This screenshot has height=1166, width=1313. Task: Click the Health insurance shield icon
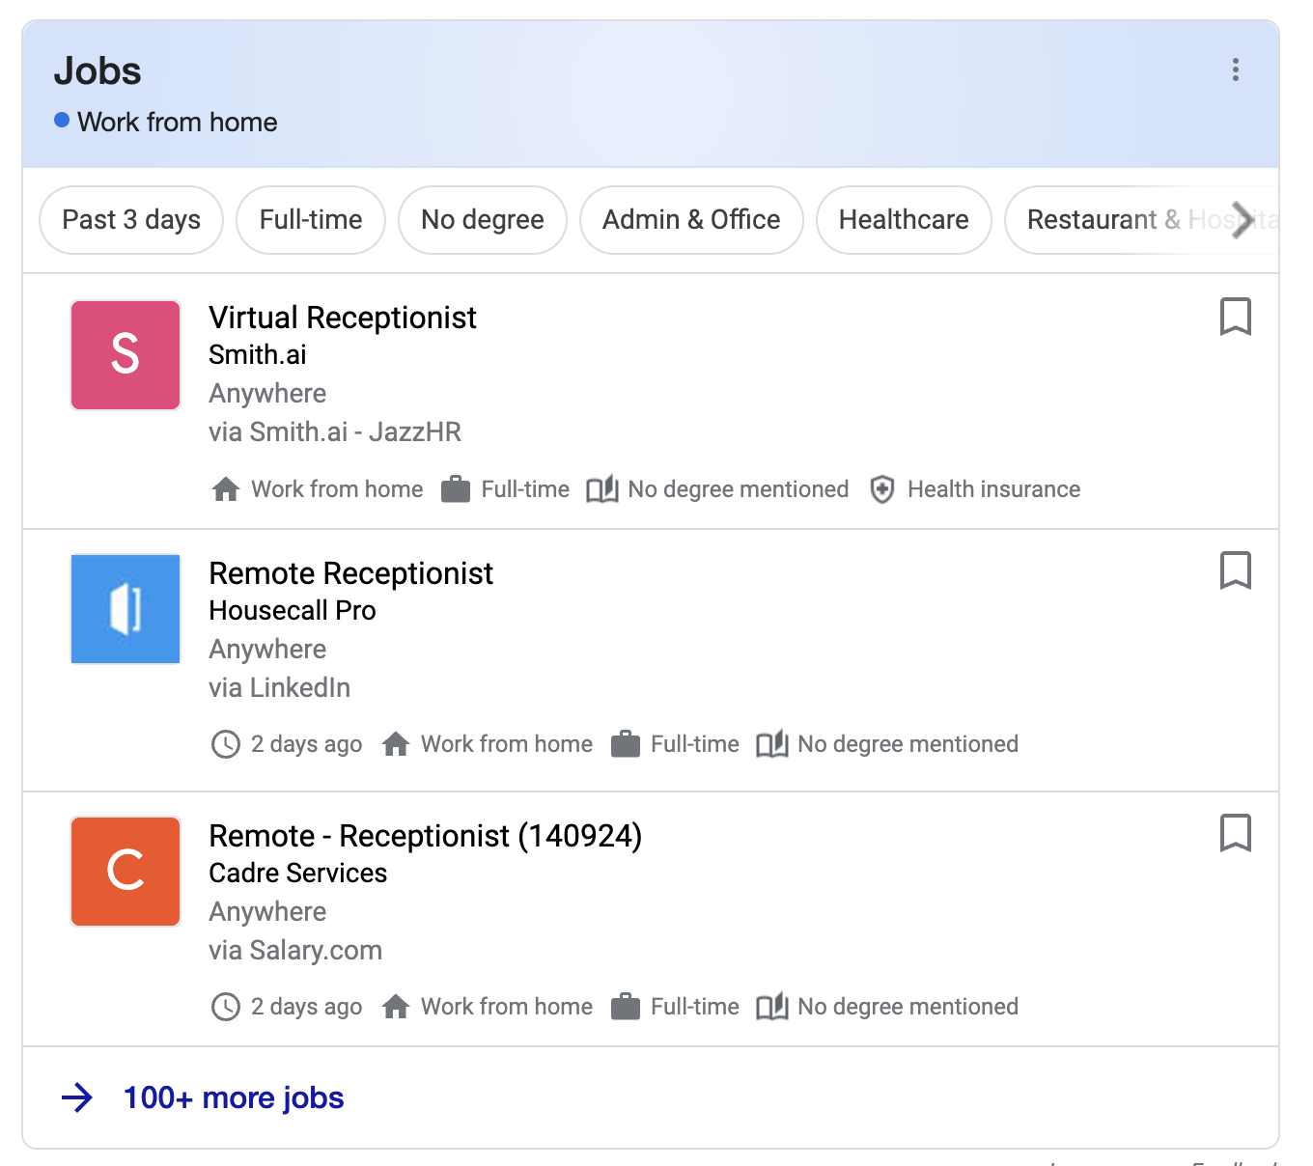click(x=881, y=489)
